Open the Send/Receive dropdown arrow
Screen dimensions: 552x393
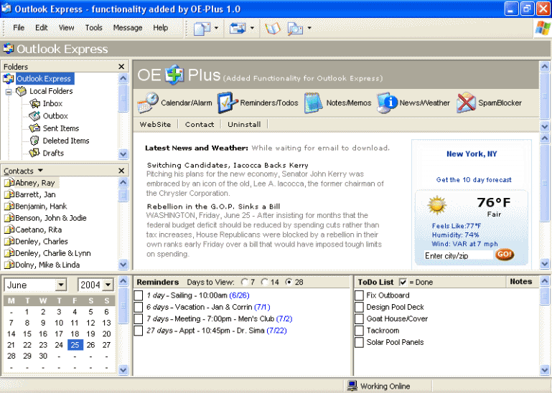pos(252,28)
